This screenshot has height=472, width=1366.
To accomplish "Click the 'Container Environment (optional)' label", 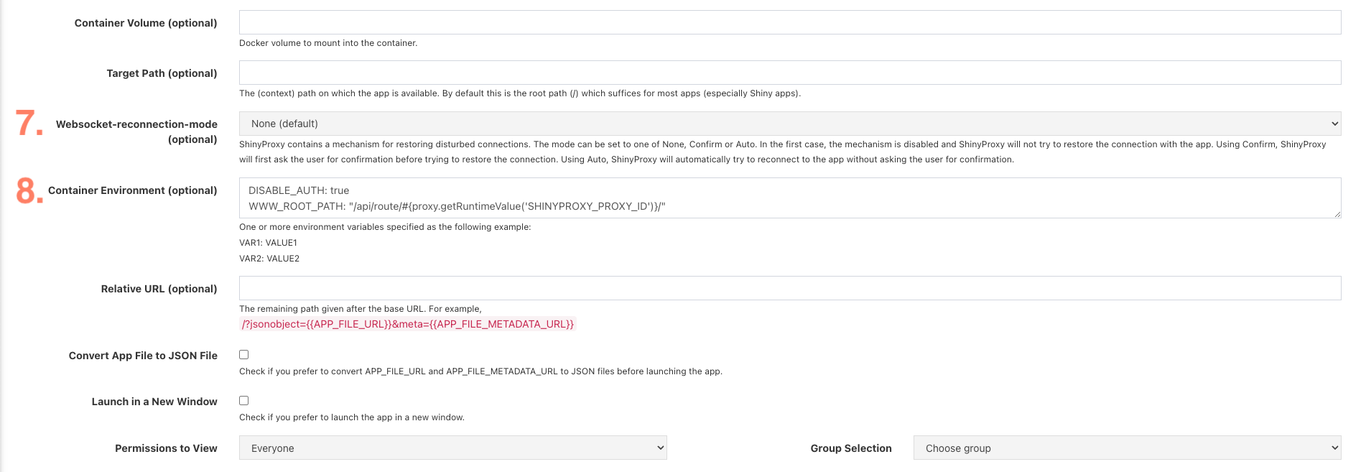I will 132,190.
